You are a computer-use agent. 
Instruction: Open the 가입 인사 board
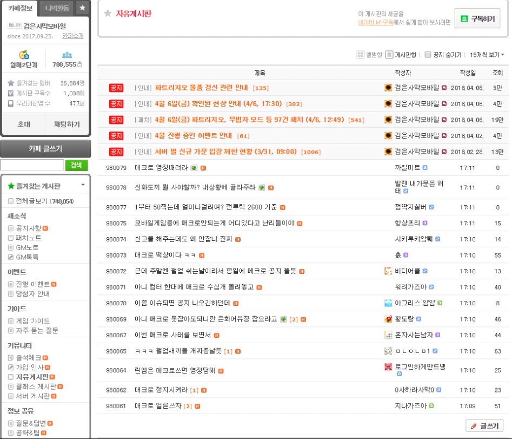pos(30,367)
